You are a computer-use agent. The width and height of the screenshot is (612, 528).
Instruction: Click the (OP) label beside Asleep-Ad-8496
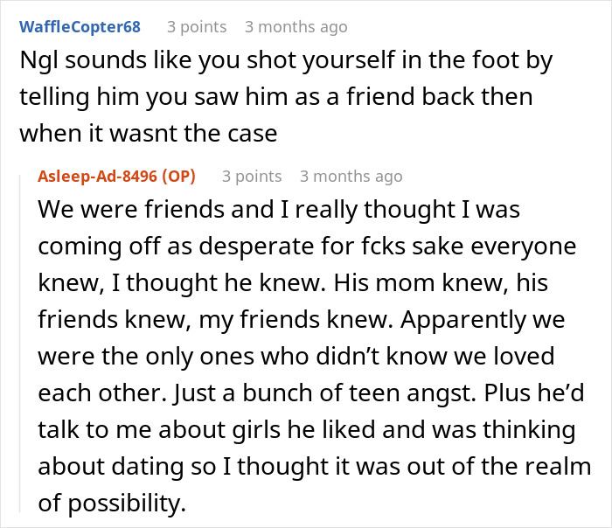pyautogui.click(x=178, y=177)
